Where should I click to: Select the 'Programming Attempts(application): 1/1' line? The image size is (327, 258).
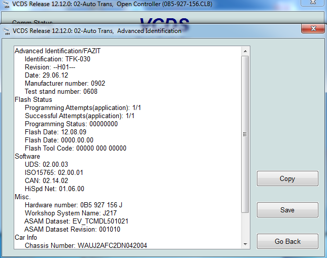[83, 108]
